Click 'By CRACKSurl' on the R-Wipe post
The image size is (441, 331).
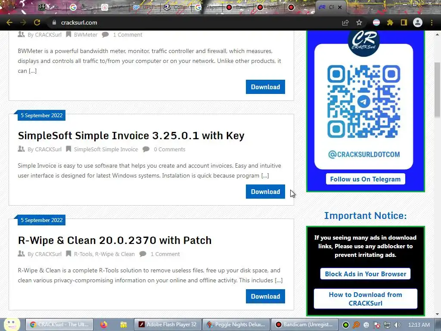(x=44, y=254)
